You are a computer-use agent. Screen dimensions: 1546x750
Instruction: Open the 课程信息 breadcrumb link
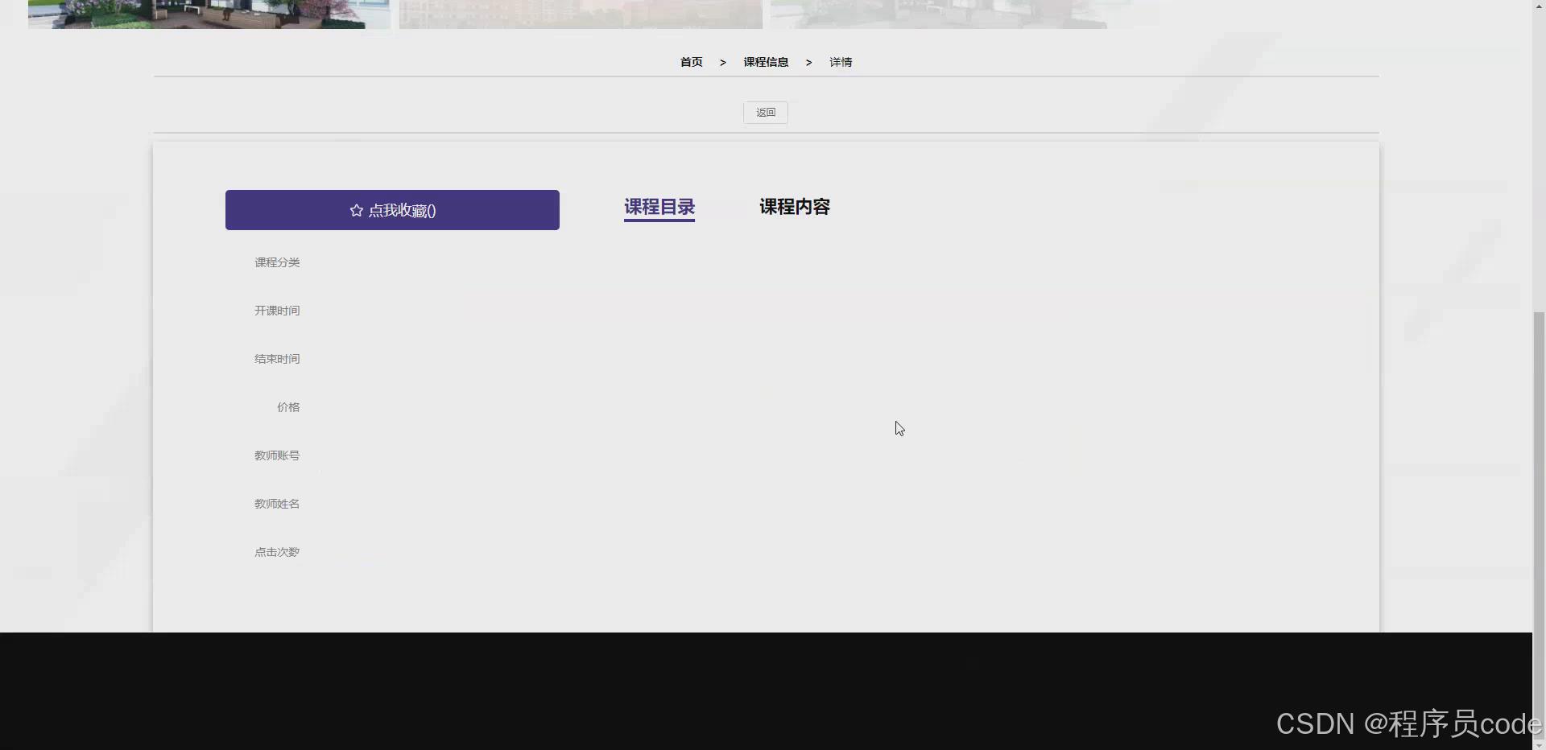[x=766, y=62]
